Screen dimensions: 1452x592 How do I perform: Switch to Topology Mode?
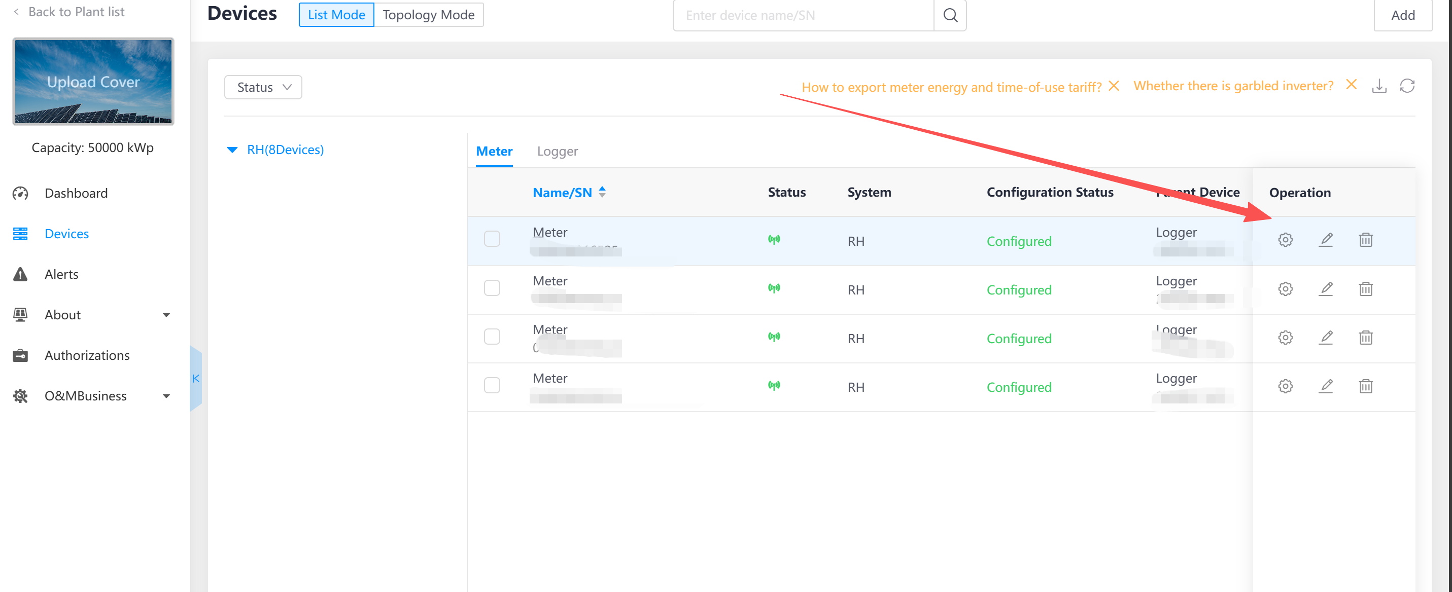pyautogui.click(x=428, y=15)
